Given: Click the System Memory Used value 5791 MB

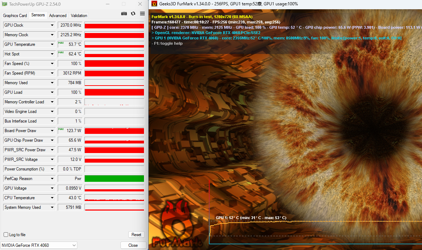Looking at the screenshot, I should coord(70,207).
